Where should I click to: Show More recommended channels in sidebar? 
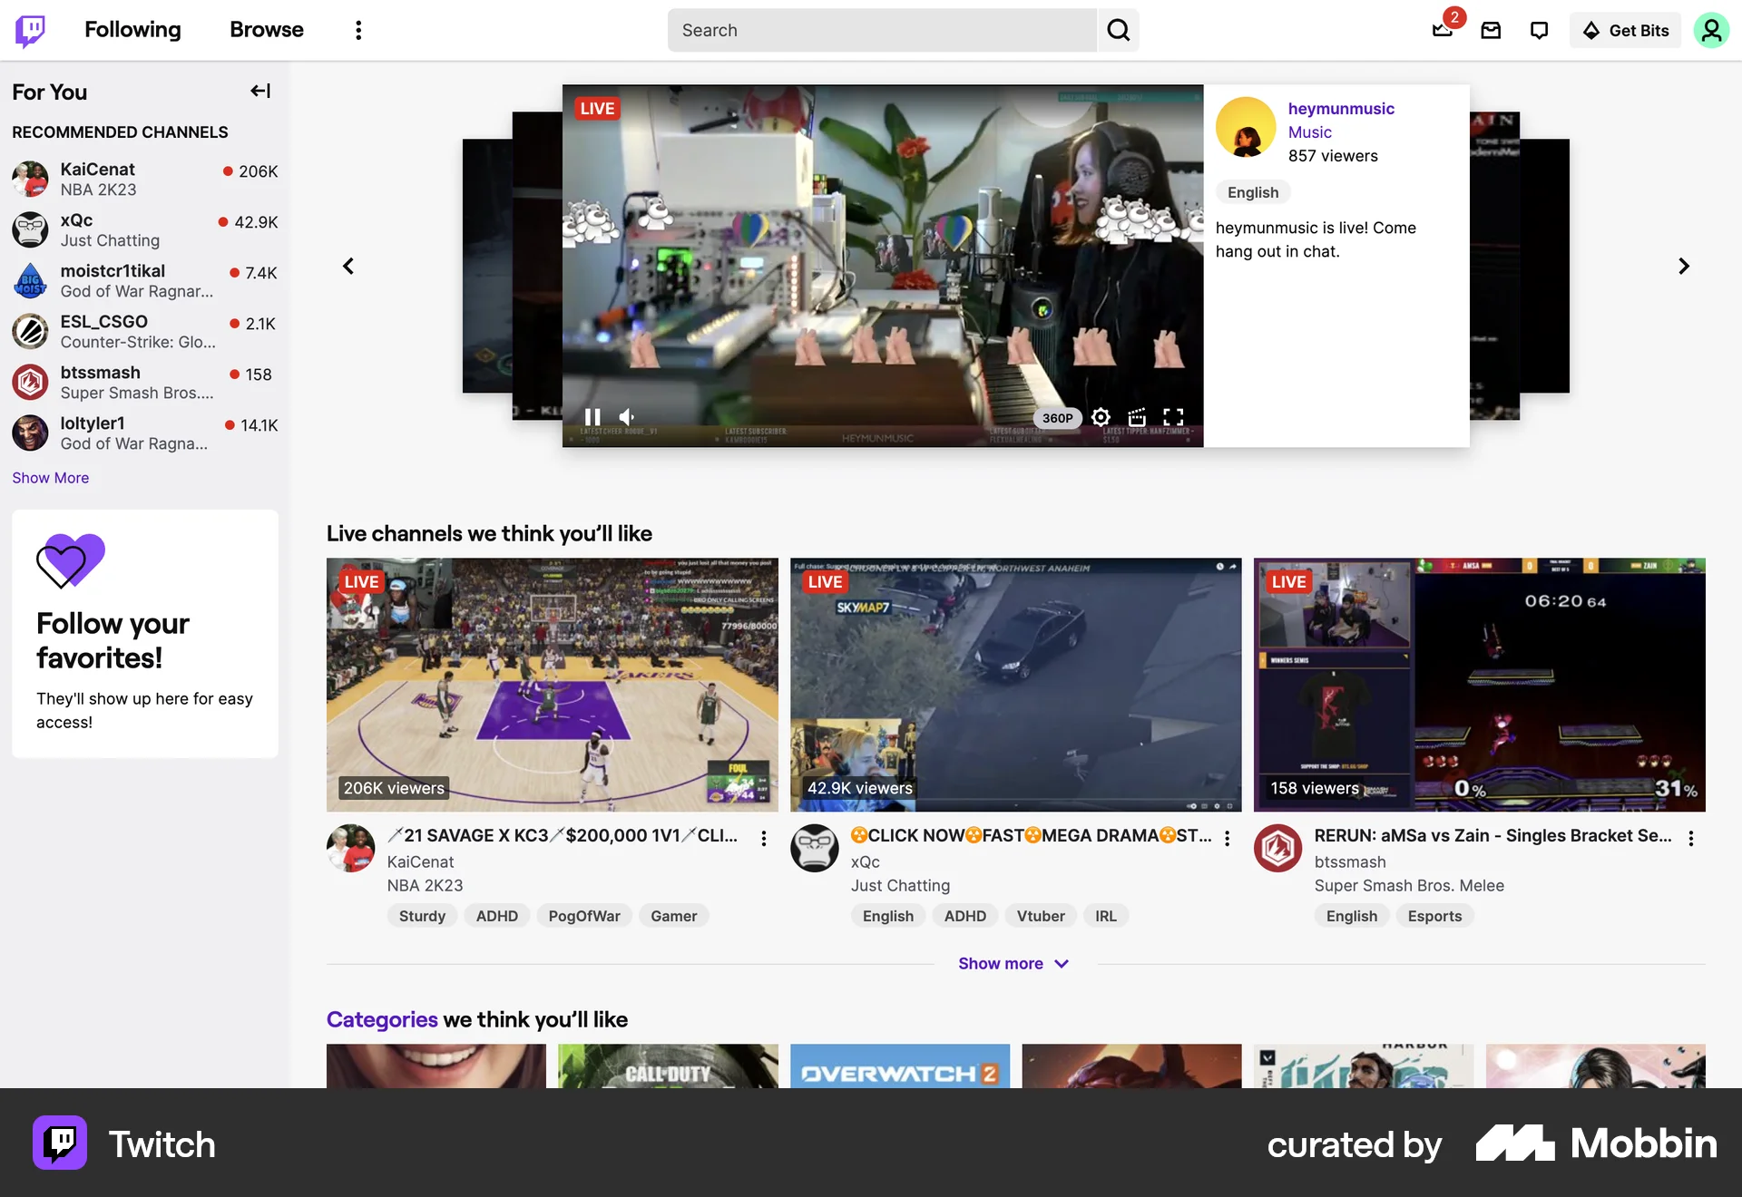(50, 478)
